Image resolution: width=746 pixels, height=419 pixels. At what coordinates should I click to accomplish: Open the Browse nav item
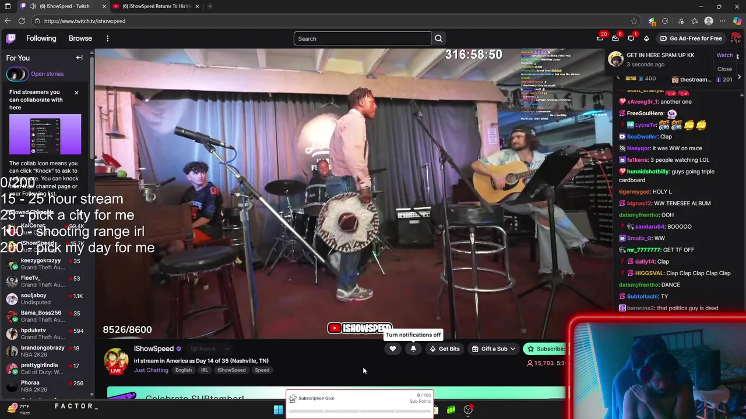[80, 38]
